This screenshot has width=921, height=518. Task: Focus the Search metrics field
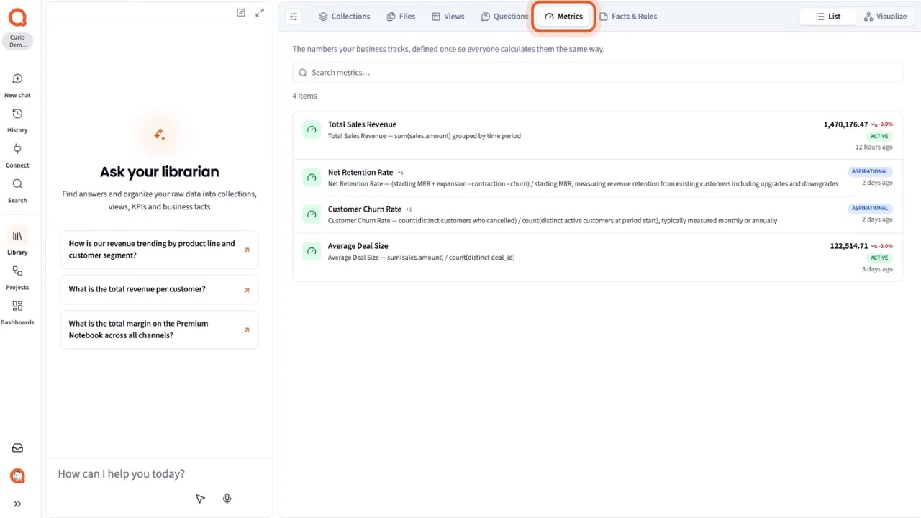597,73
